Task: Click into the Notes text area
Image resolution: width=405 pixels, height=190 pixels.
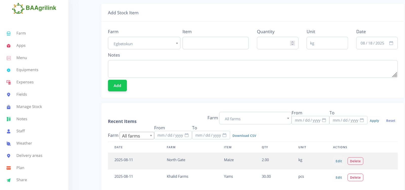Action: click(x=252, y=69)
